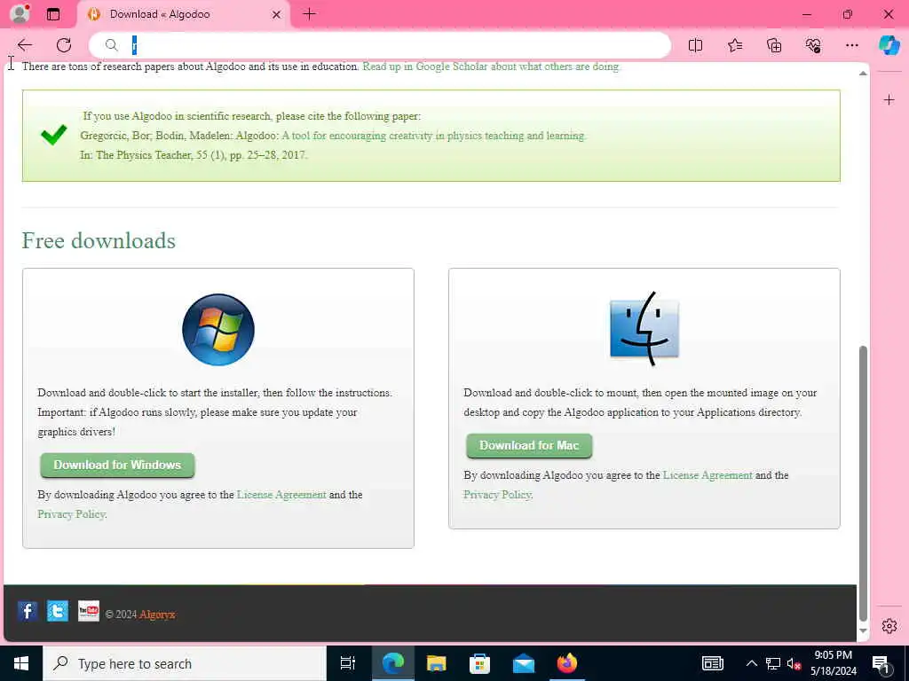This screenshot has height=681, width=909.
Task: Refresh the page with the reload icon
Action: coord(64,45)
